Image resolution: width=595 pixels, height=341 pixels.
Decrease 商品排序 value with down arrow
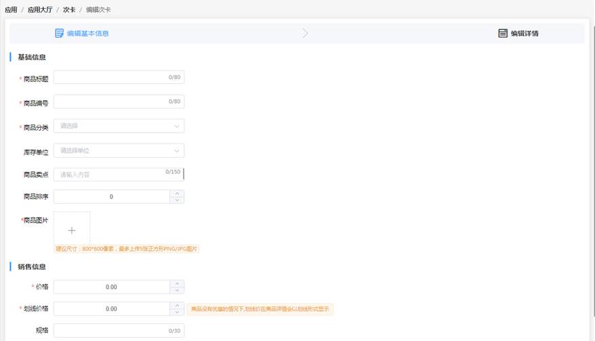pyautogui.click(x=177, y=200)
